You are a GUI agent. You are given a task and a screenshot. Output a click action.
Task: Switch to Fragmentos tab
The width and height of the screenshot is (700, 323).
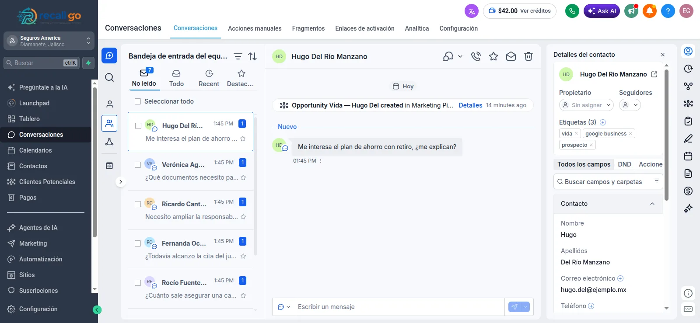308,28
